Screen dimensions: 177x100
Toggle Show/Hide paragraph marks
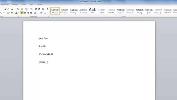47,9
